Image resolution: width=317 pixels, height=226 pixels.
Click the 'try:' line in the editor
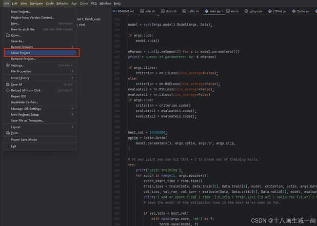coord(132,164)
